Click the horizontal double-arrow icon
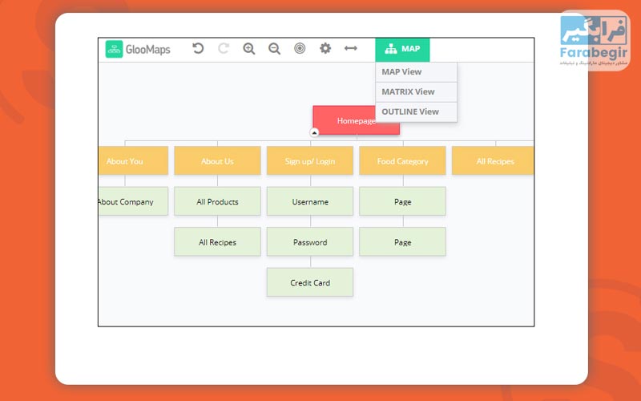The height and width of the screenshot is (401, 641). coord(351,48)
